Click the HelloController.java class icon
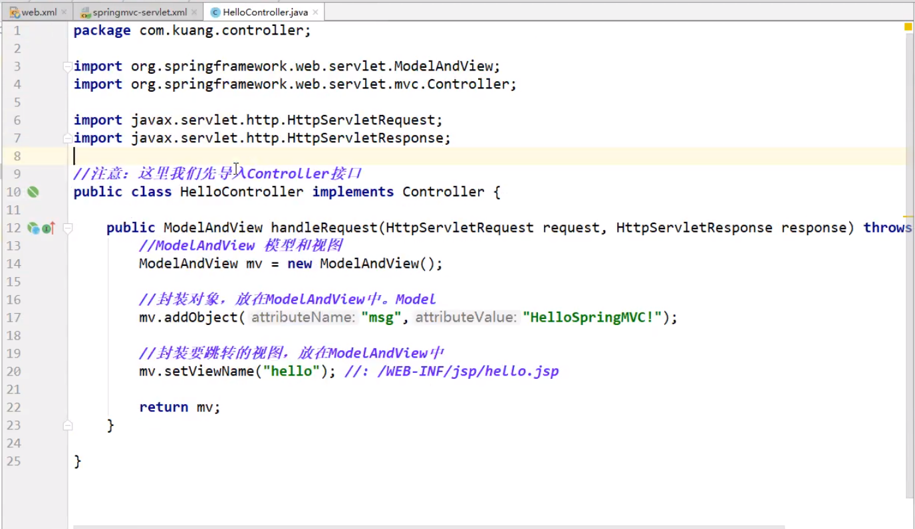The image size is (915, 529). [x=215, y=12]
